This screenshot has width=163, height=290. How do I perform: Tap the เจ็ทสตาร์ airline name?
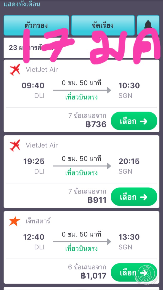(38, 221)
